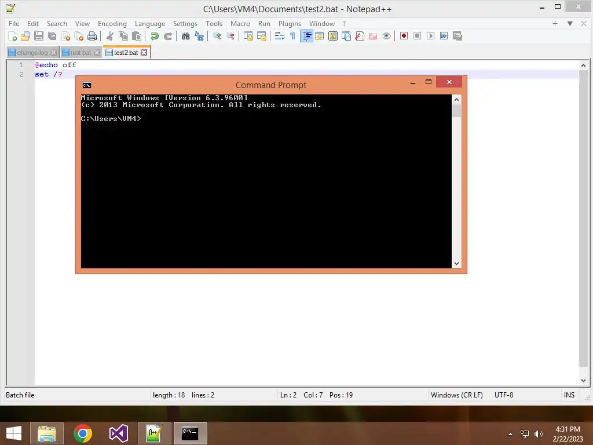Click Run macro multiple times icon

coord(444,36)
